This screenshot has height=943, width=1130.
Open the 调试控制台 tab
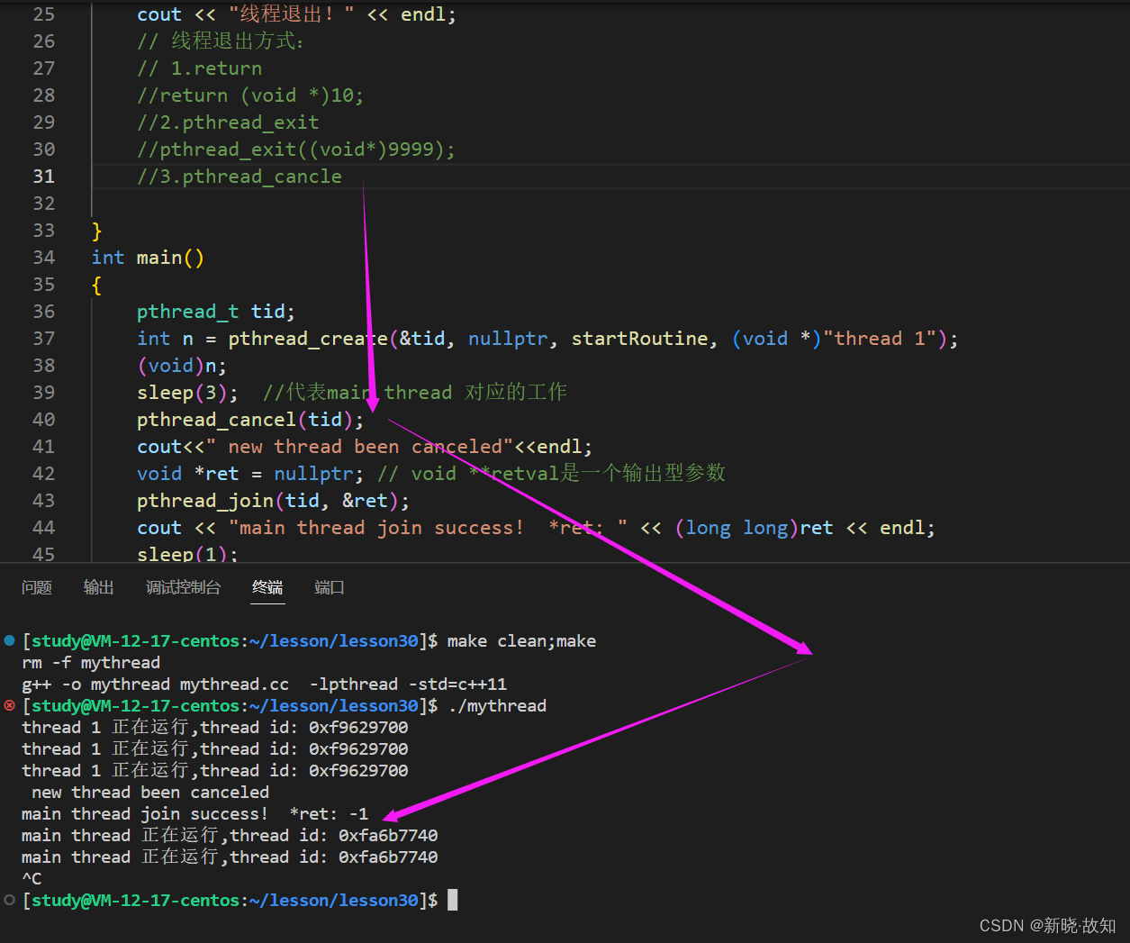point(184,587)
